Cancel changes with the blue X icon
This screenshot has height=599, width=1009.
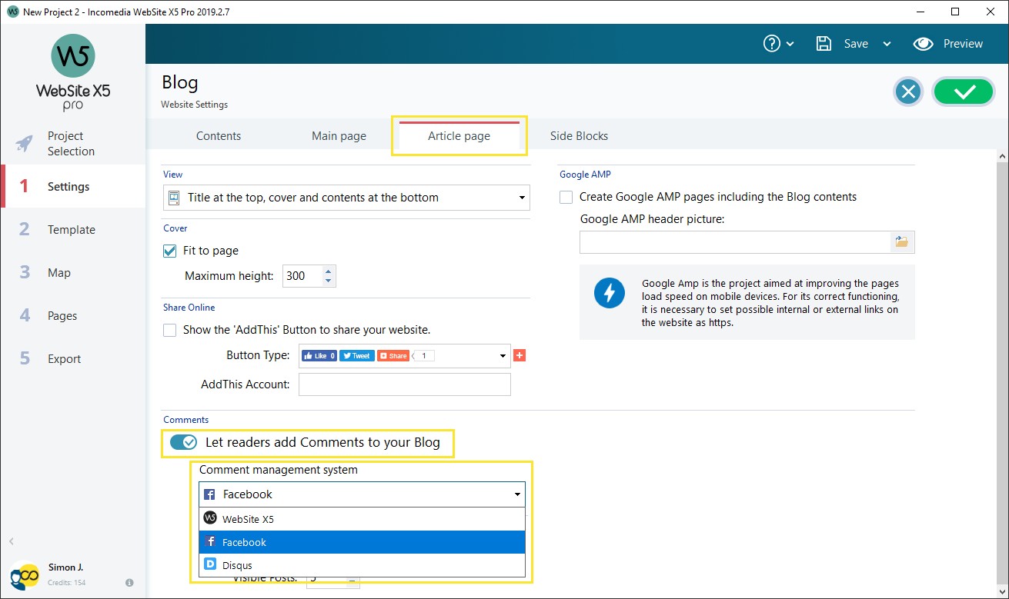point(908,91)
